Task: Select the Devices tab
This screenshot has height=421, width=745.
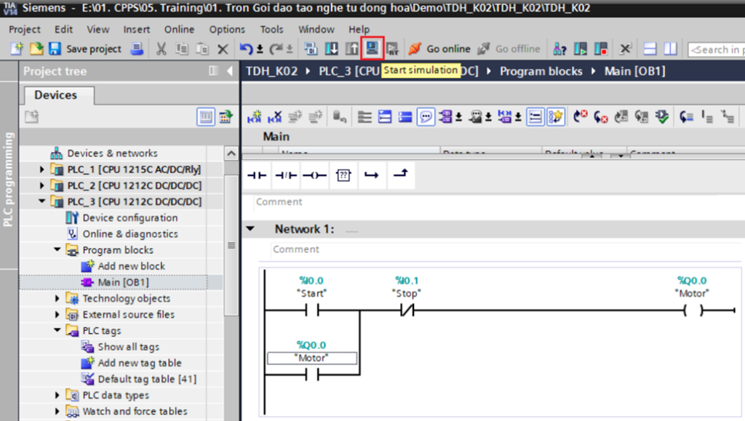Action: [x=56, y=95]
